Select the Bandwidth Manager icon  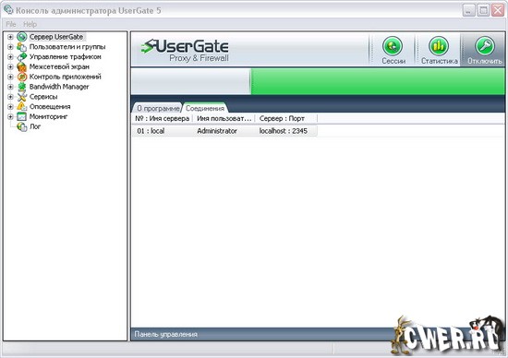(x=22, y=87)
